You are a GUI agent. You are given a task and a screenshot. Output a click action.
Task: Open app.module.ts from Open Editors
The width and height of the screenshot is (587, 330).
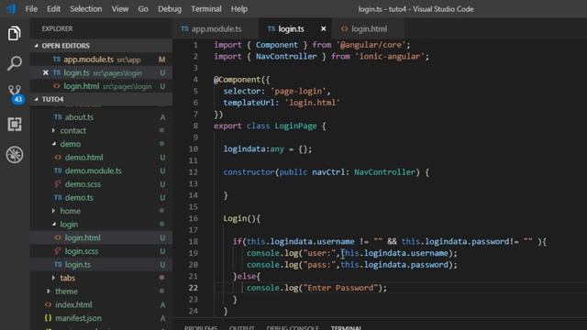coord(101,60)
